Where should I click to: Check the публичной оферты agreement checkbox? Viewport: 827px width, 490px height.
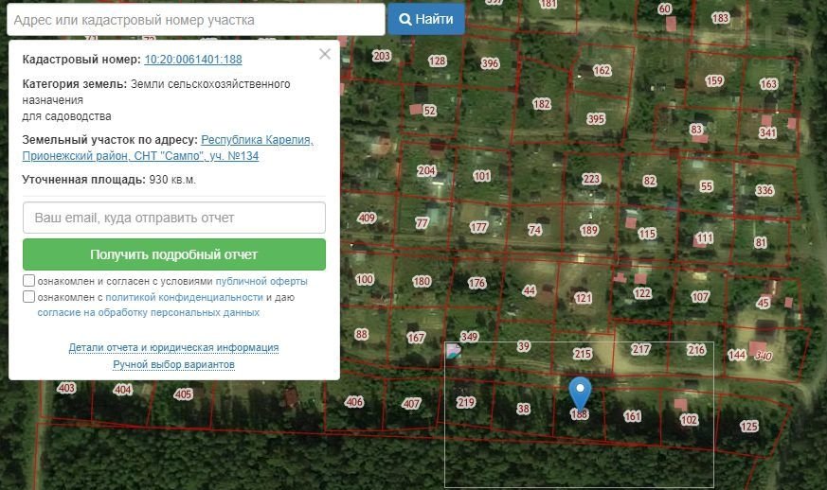pos(29,281)
